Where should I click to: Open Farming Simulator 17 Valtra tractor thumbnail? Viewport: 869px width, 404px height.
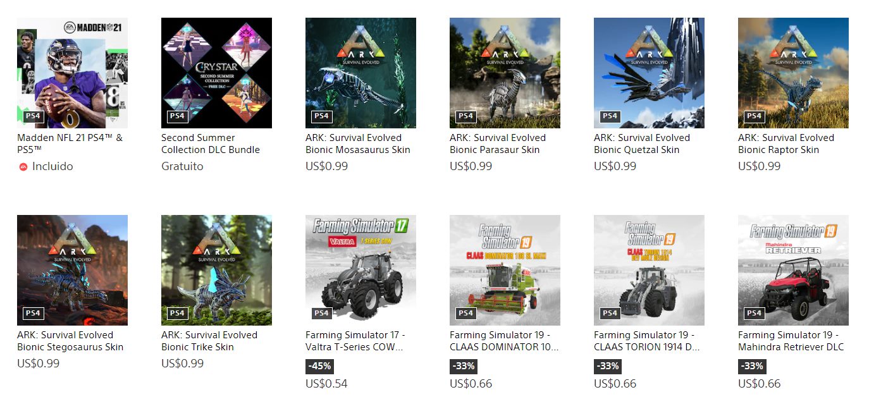coord(361,270)
